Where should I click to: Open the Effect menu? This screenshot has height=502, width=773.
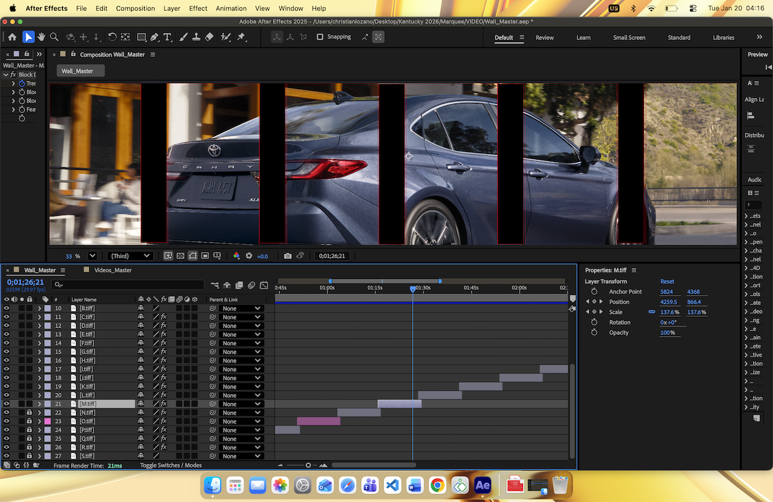(x=198, y=9)
